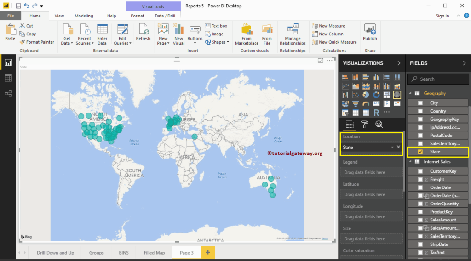Uncheck the State field checkbox
The width and height of the screenshot is (471, 261).
coord(420,152)
